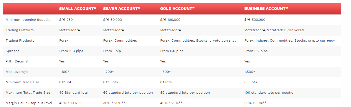
Task: Click the 40 Standard lots cell
Action: [73, 93]
